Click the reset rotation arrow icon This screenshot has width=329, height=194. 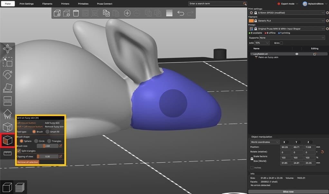tap(322, 152)
